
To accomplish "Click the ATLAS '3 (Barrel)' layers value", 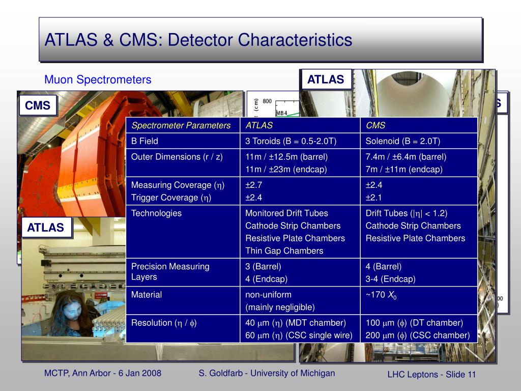I will click(x=263, y=266).
